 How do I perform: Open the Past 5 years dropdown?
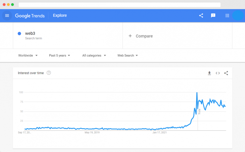59,56
